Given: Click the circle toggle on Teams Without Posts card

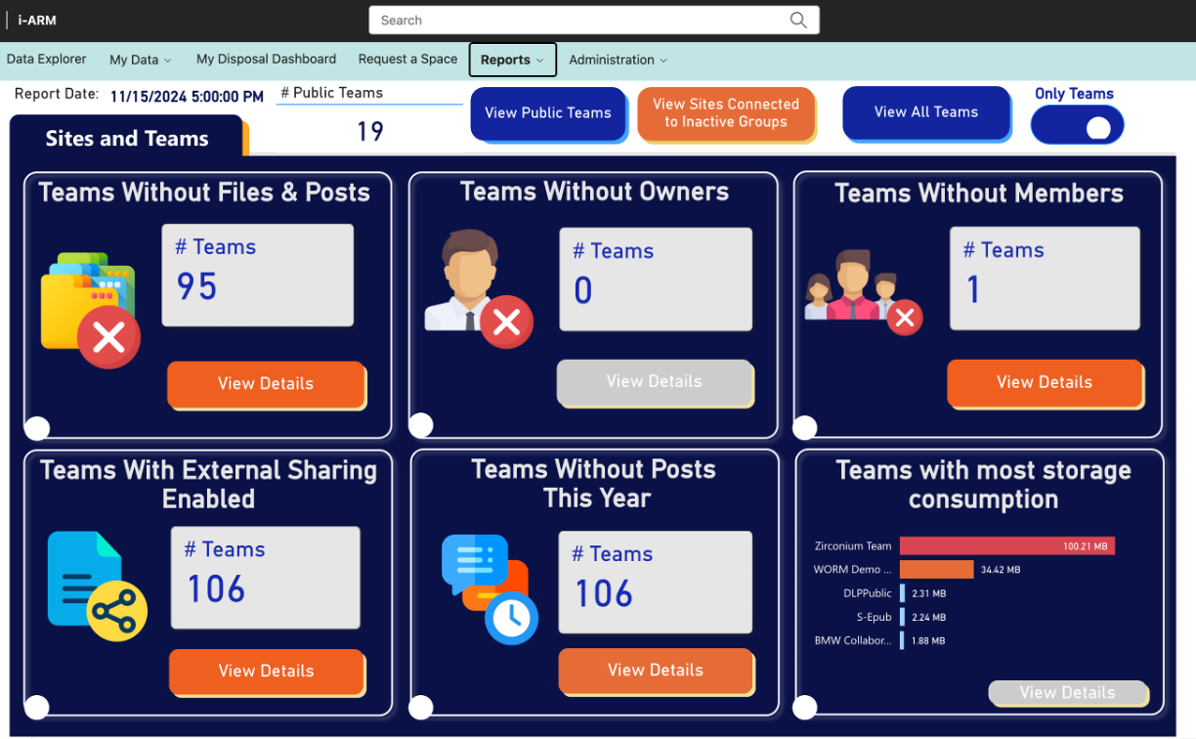Looking at the screenshot, I should pos(420,707).
